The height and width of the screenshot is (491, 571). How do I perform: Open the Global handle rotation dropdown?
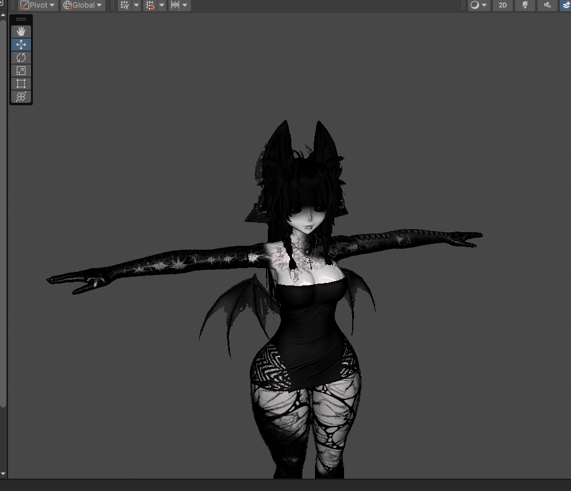coord(83,5)
